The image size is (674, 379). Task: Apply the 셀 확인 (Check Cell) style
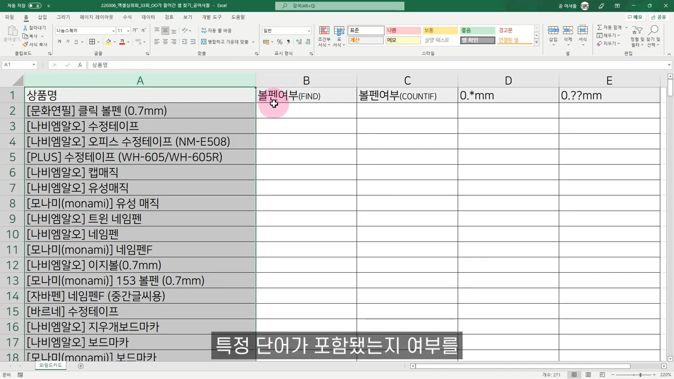point(478,40)
